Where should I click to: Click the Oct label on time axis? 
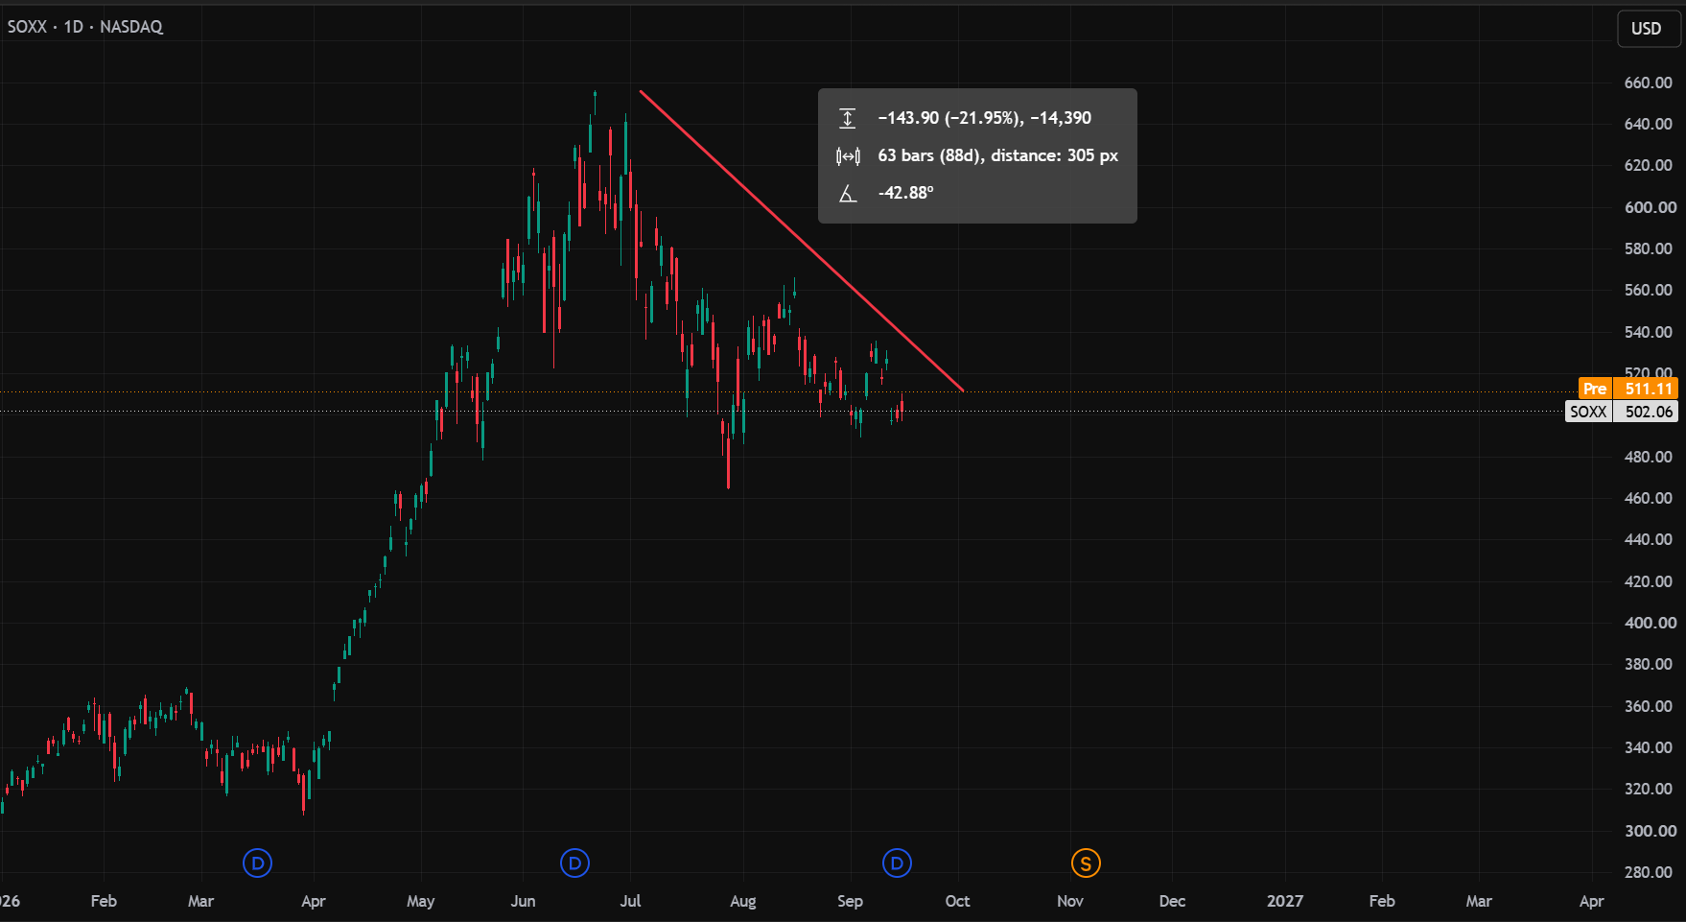[x=957, y=901]
